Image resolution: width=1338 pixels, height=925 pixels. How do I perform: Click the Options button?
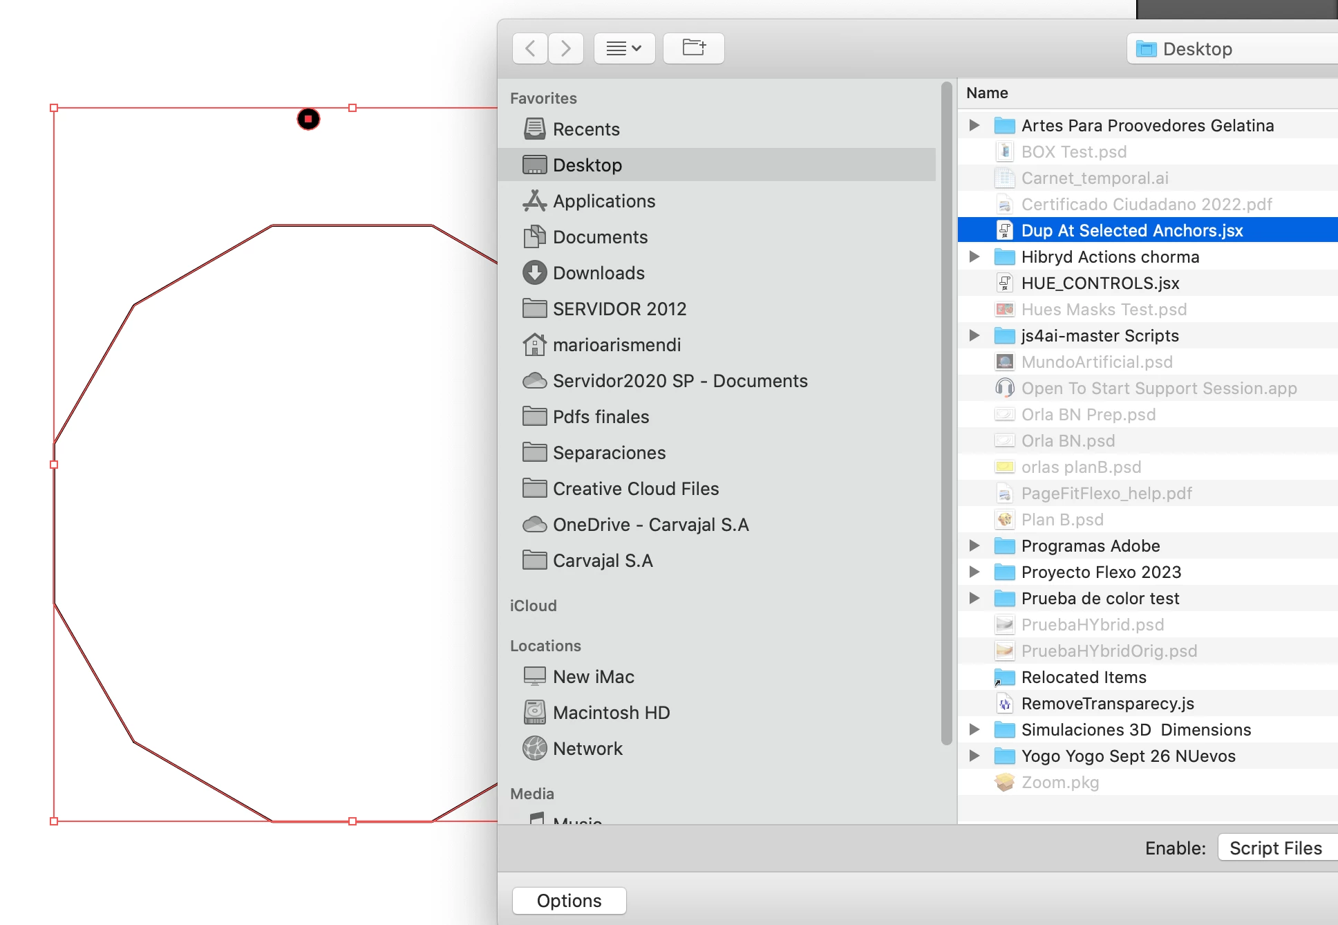coord(569,901)
